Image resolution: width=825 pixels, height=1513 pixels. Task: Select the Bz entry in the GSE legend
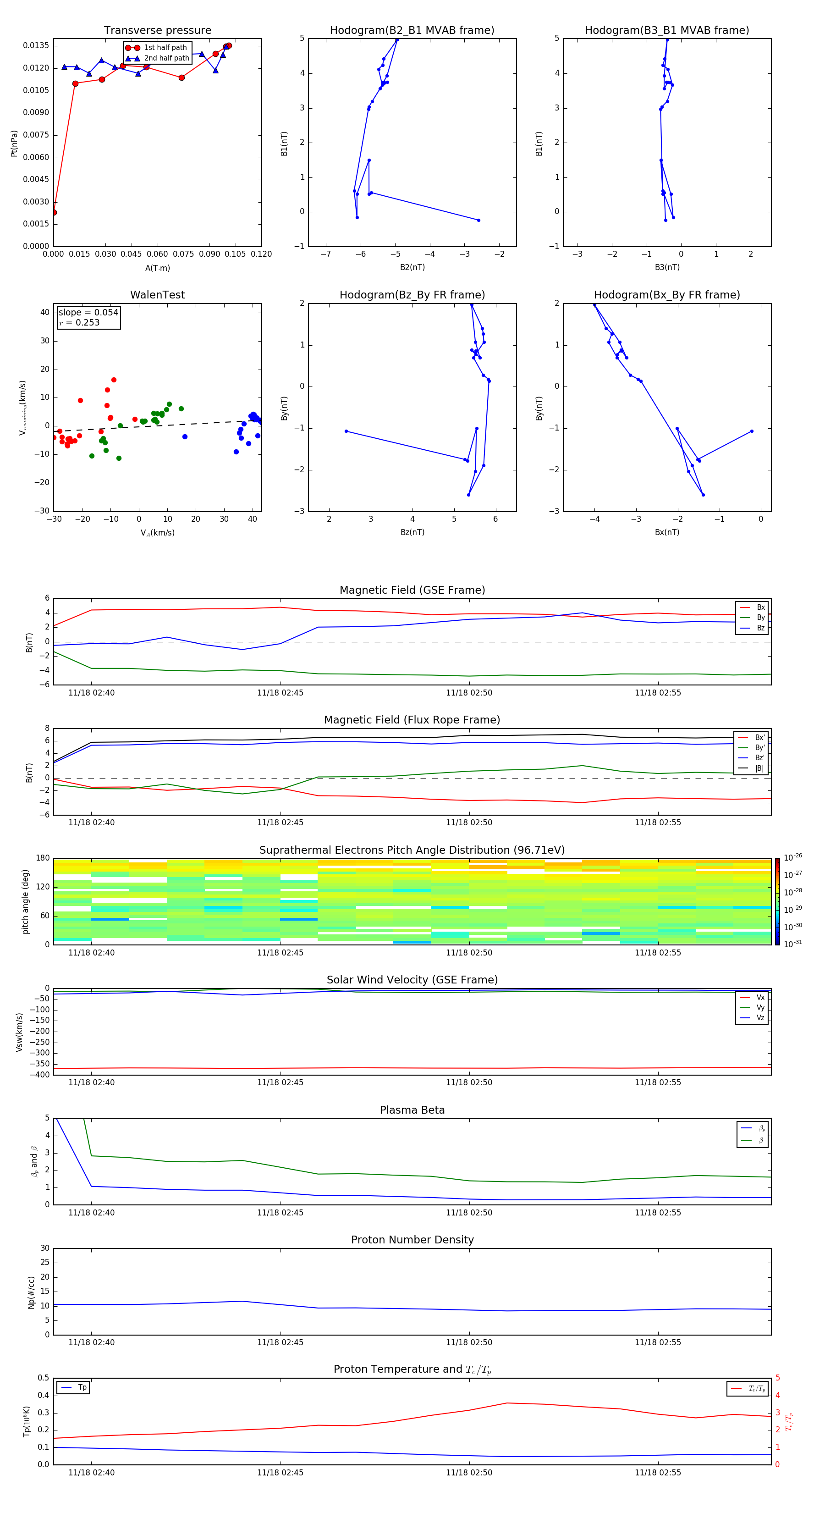click(x=752, y=628)
